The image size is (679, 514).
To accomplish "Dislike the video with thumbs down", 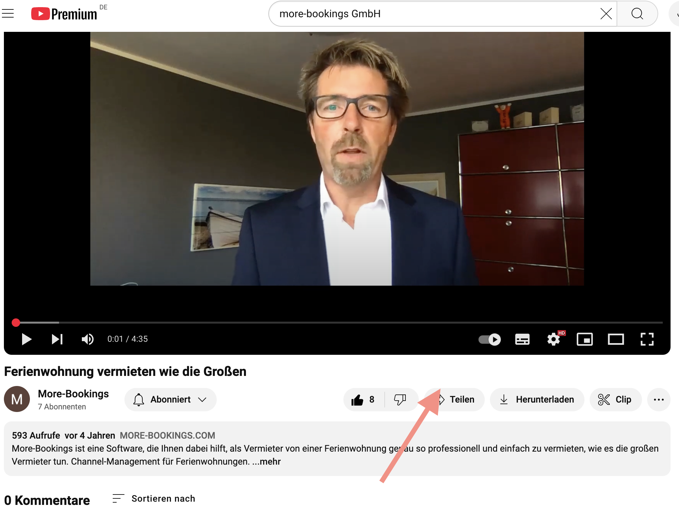I will coord(400,400).
